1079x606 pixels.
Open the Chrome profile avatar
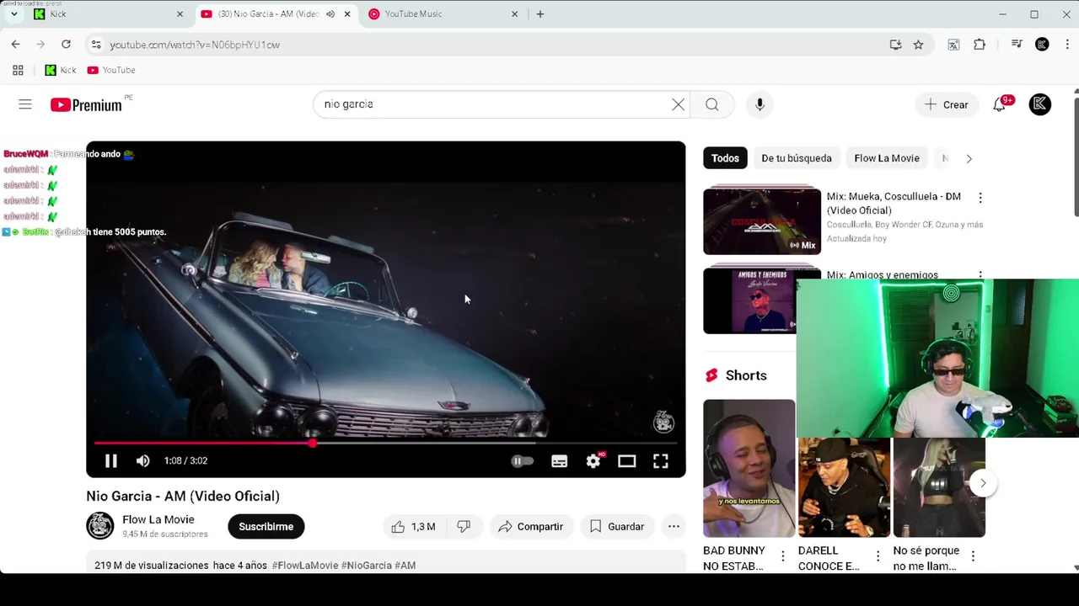point(1042,45)
